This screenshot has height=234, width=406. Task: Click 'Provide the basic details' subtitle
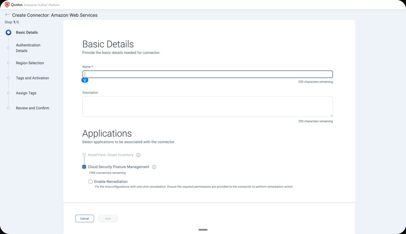pyautogui.click(x=121, y=53)
